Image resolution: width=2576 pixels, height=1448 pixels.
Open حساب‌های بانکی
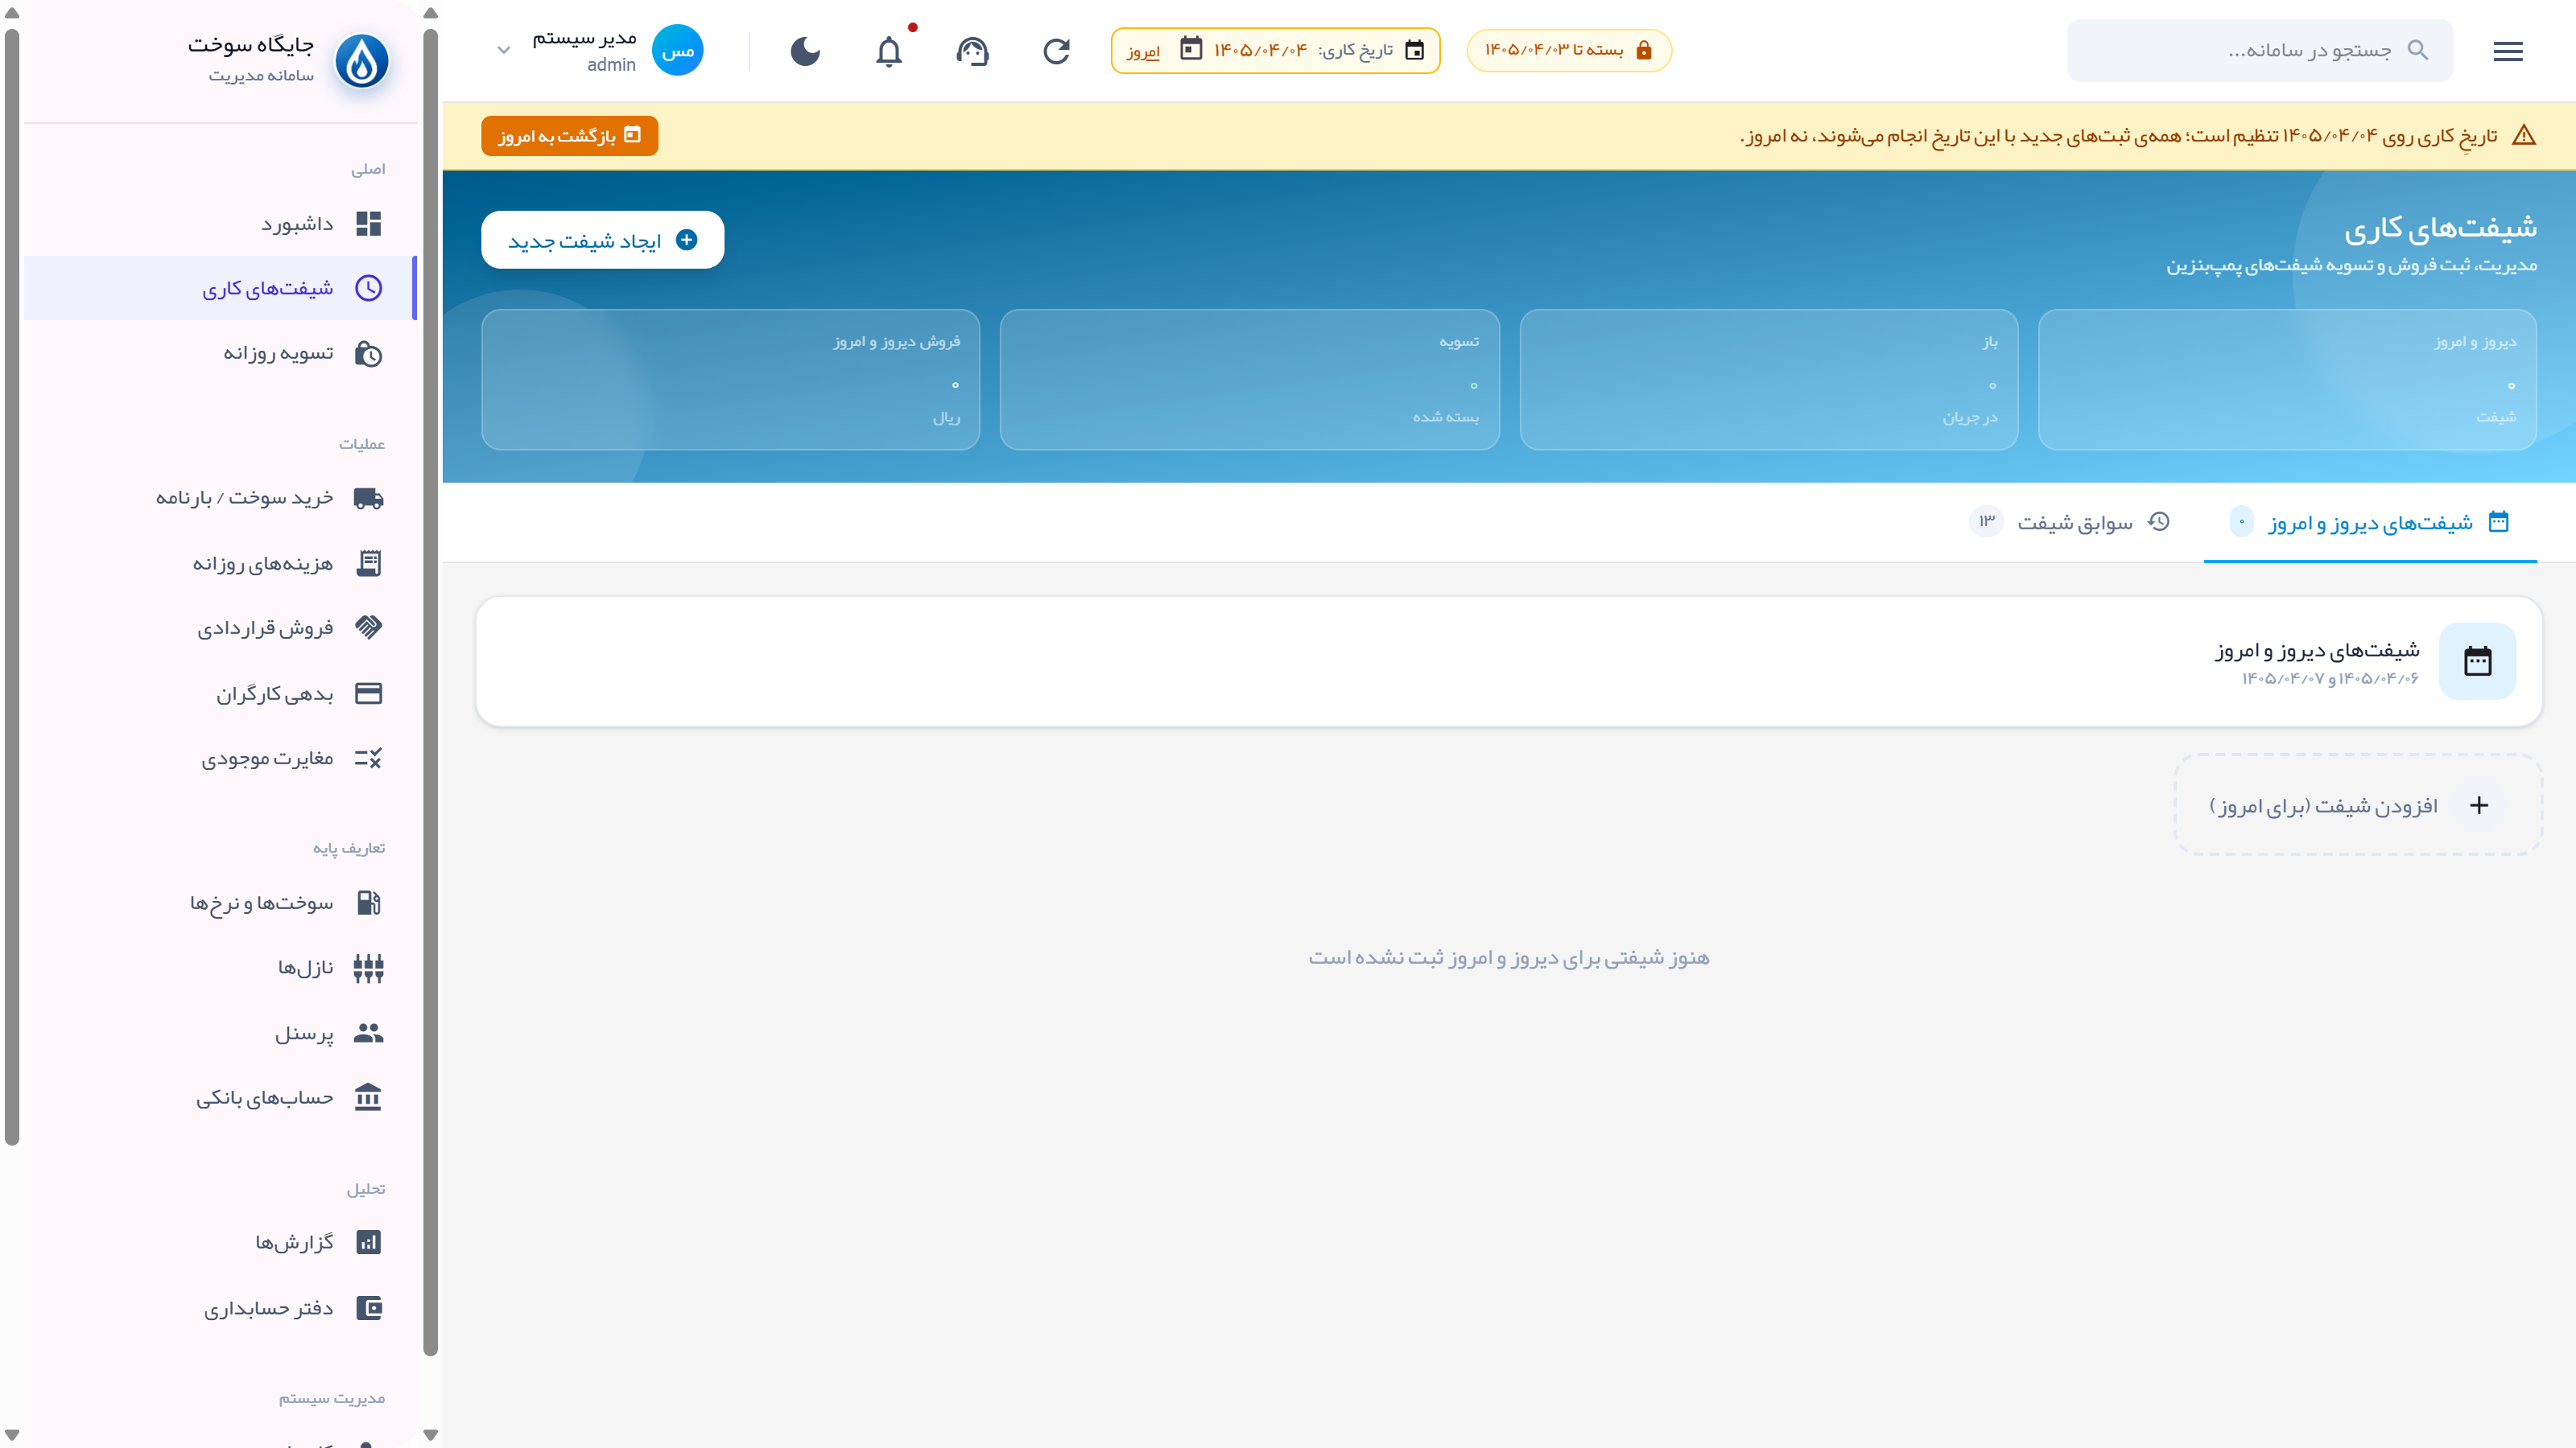(x=218, y=1097)
